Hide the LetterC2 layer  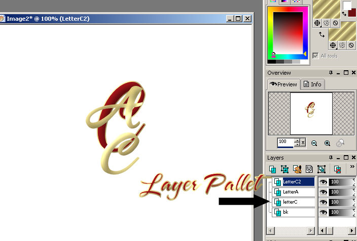pos(323,182)
